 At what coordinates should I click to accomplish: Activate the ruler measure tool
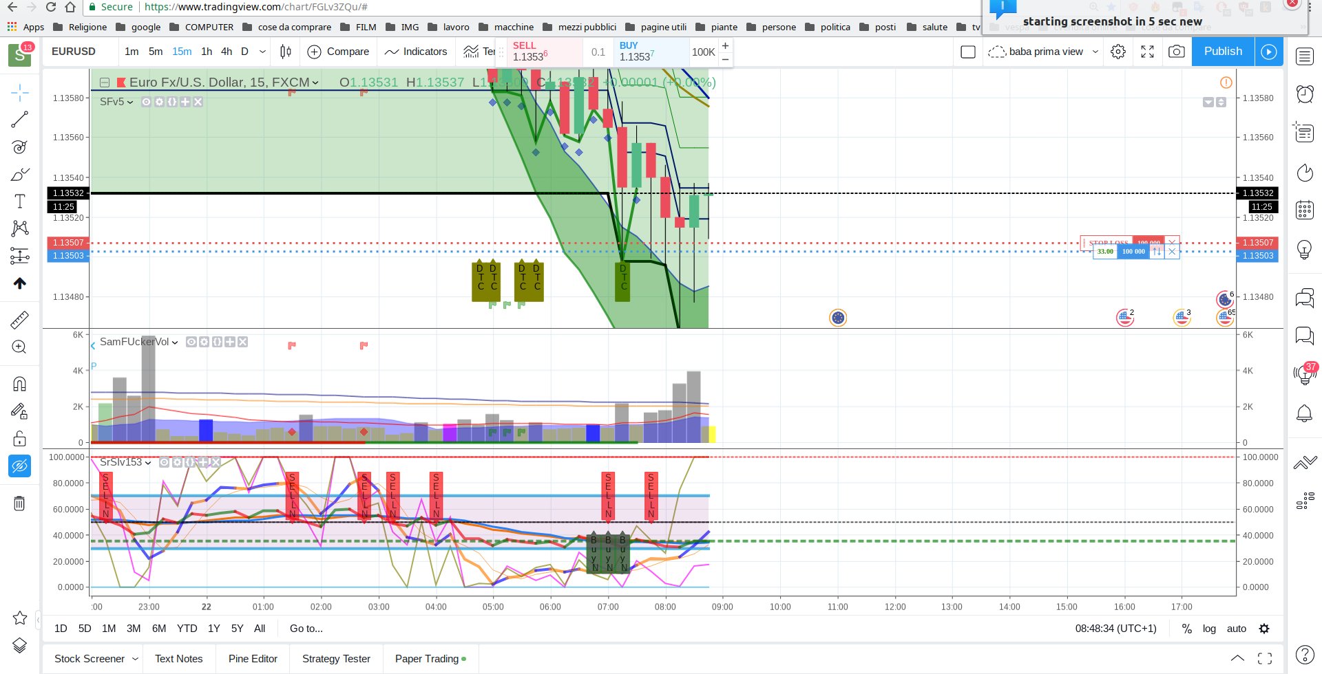pos(19,320)
